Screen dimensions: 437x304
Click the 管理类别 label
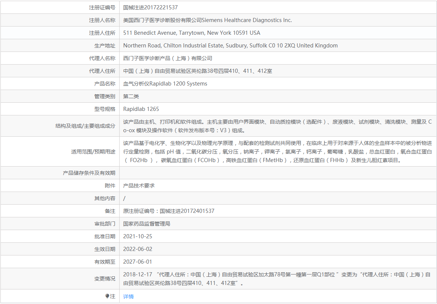(x=105, y=96)
